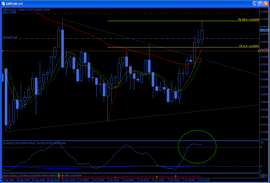Select the FE 100.0 Fibonacci level label
The image size is (270, 183).
(248, 19)
